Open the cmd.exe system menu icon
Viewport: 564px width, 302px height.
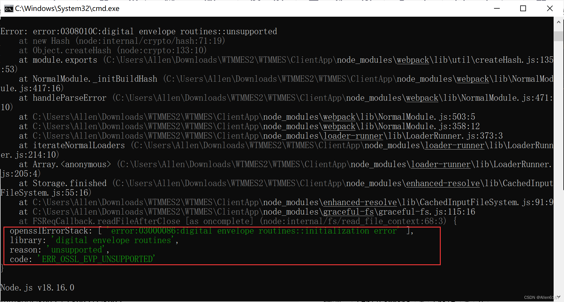tap(9, 9)
